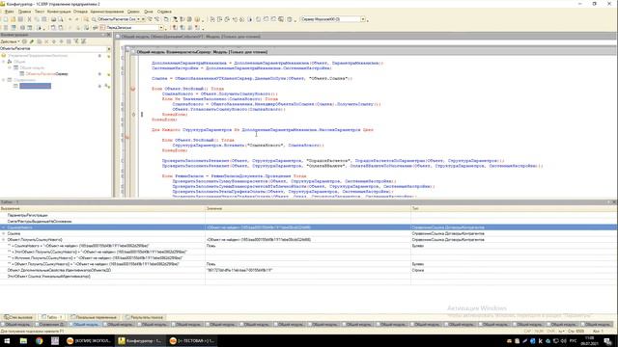Switch to the [КОПИЯ] ЭКОПОЛ... taskbar app
This screenshot has width=618, height=347.
pyautogui.click(x=89, y=340)
